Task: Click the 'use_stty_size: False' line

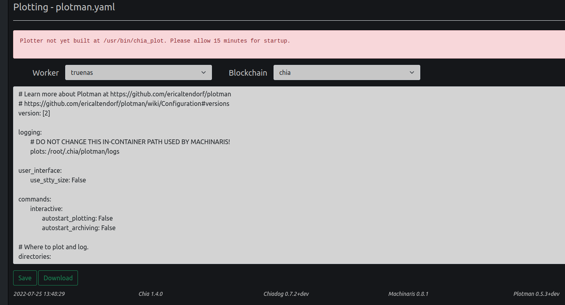Action: click(x=58, y=180)
